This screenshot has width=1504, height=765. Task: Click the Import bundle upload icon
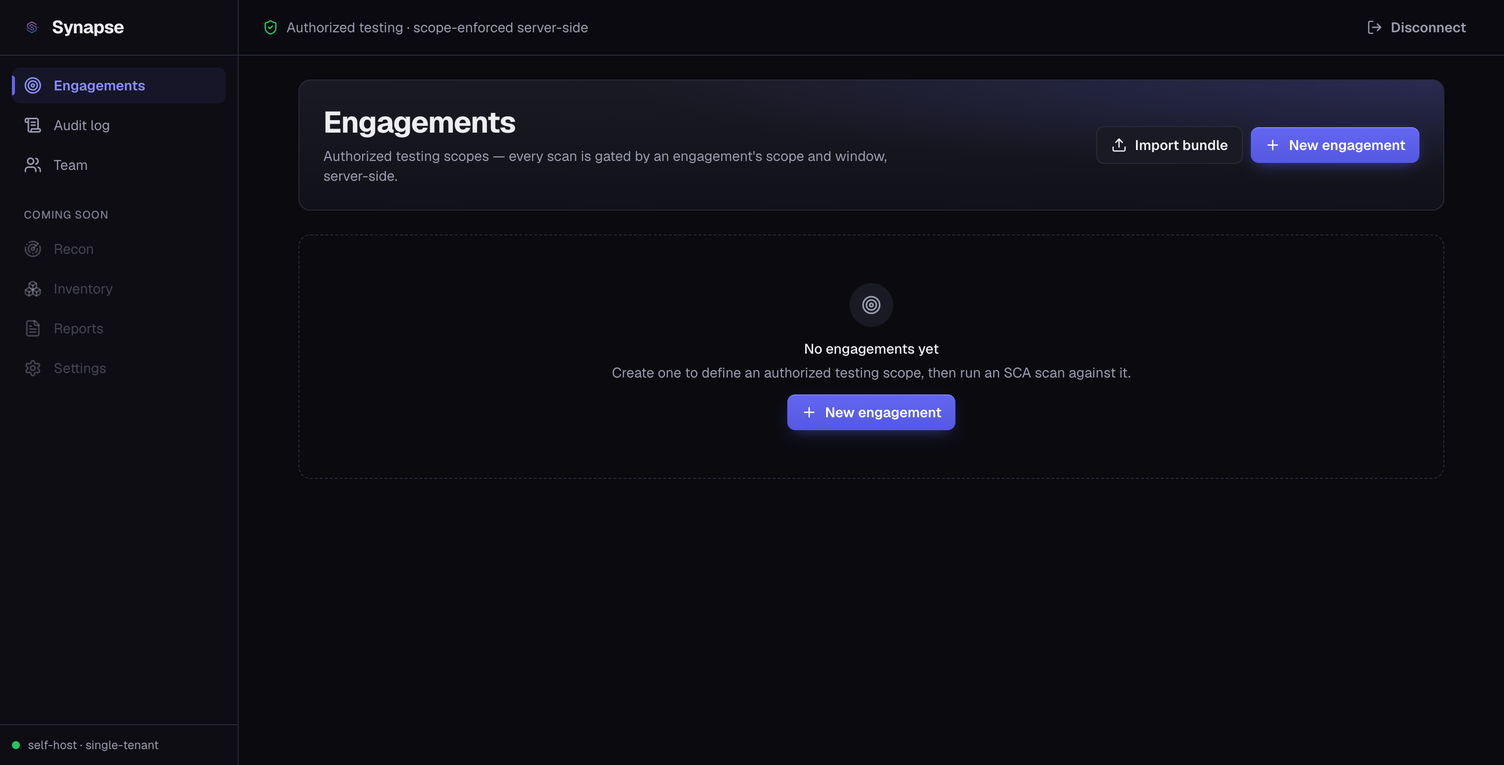click(x=1119, y=145)
